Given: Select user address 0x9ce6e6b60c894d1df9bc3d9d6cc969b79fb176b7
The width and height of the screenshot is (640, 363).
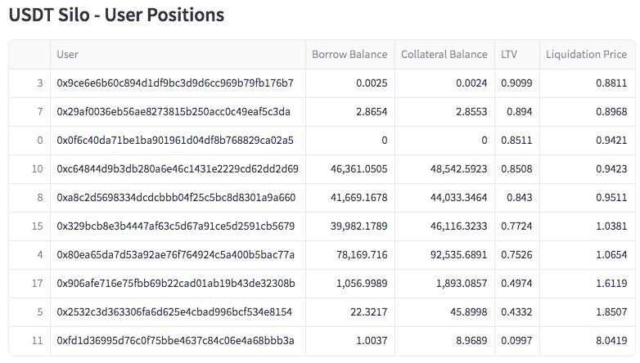Looking at the screenshot, I should pyautogui.click(x=175, y=83).
